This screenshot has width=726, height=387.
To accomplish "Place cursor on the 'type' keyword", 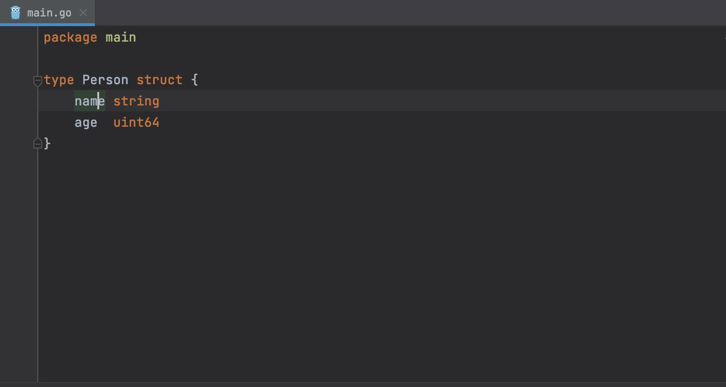I will 59,80.
